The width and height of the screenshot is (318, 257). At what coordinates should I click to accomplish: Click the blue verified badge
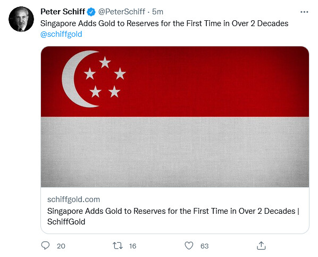pyautogui.click(x=91, y=12)
